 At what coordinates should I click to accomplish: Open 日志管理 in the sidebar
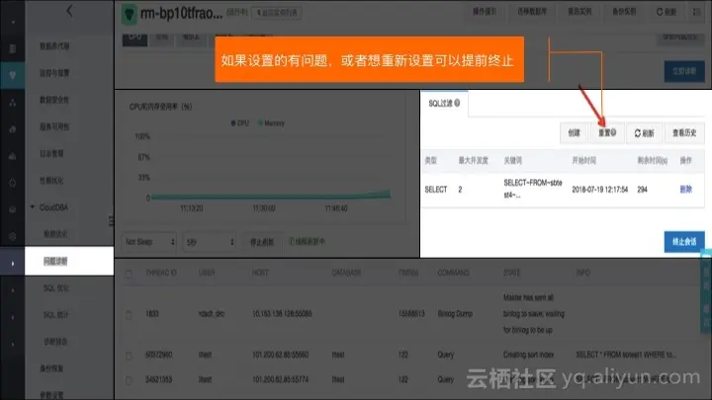click(51, 153)
